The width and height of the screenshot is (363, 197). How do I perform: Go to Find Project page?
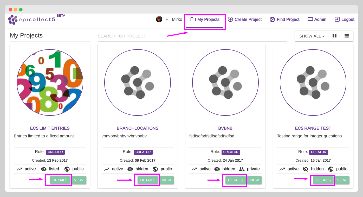[285, 20]
